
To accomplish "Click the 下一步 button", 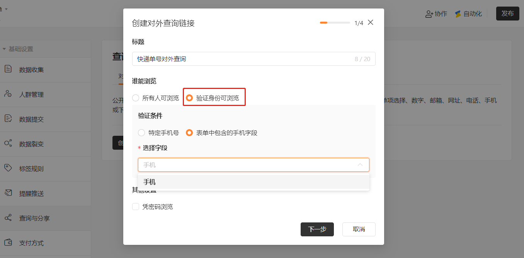I will click(317, 229).
